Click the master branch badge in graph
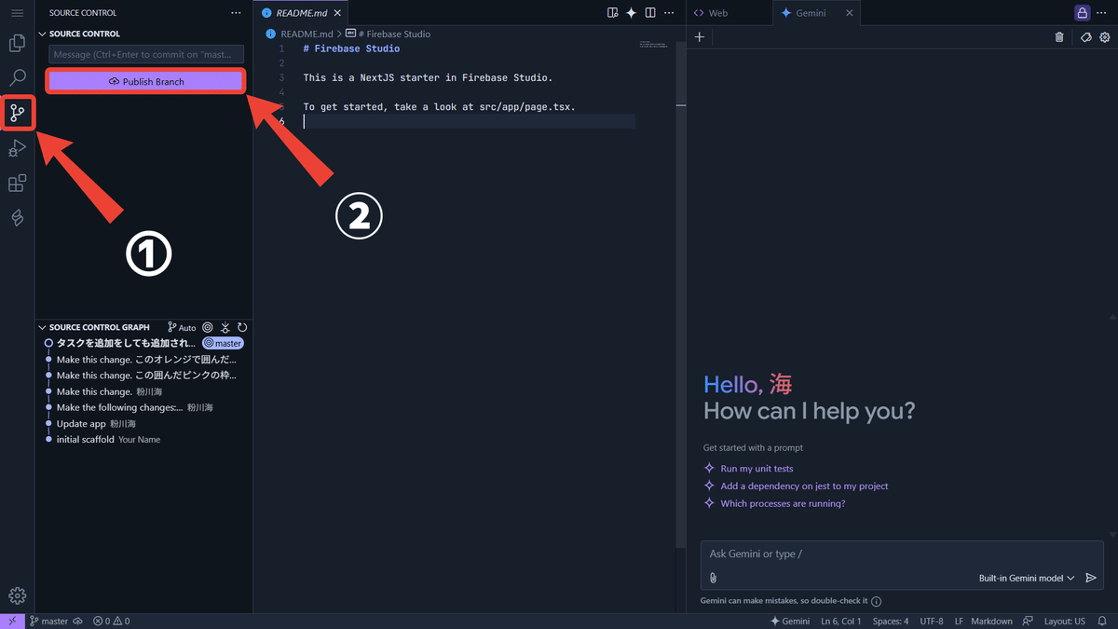Screen dimensions: 1118x629 tap(223, 343)
